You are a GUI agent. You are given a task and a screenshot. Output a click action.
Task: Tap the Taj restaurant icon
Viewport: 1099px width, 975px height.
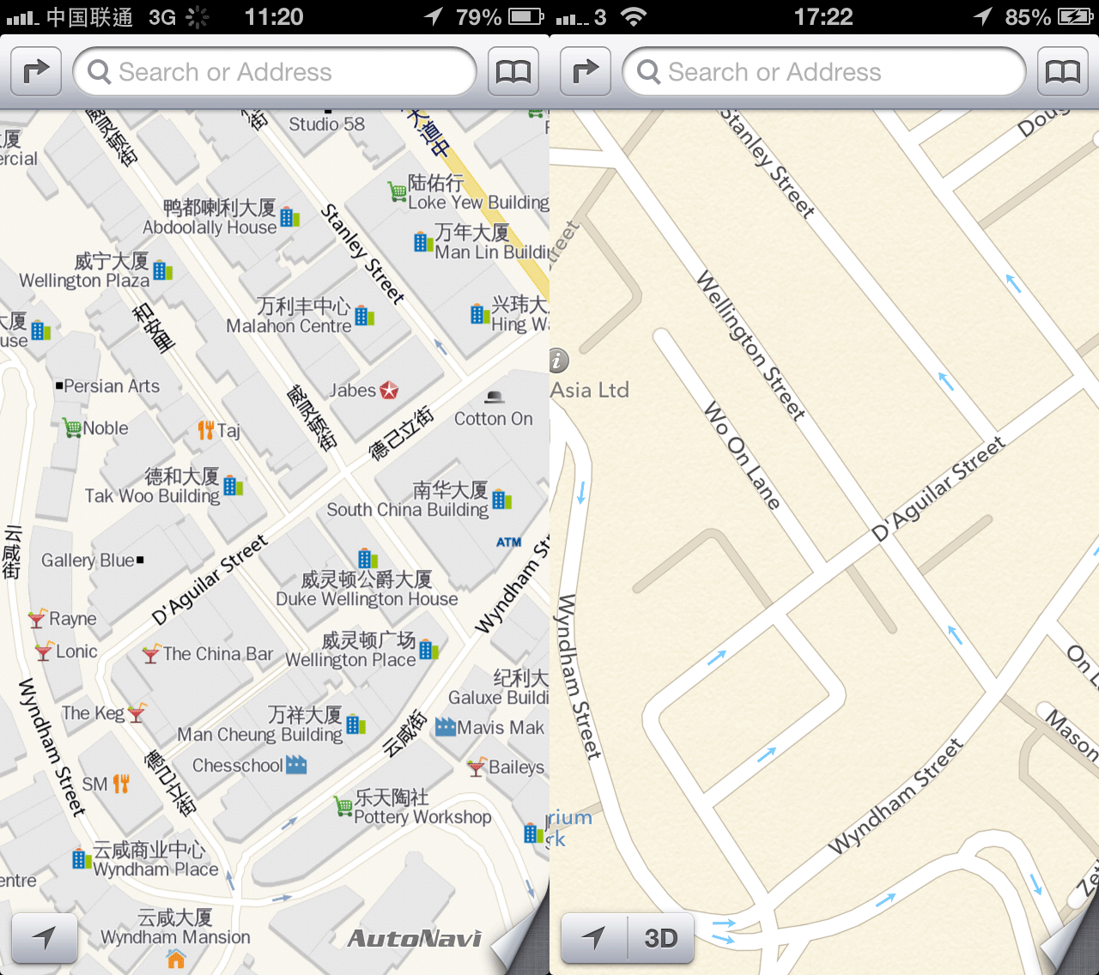206,430
